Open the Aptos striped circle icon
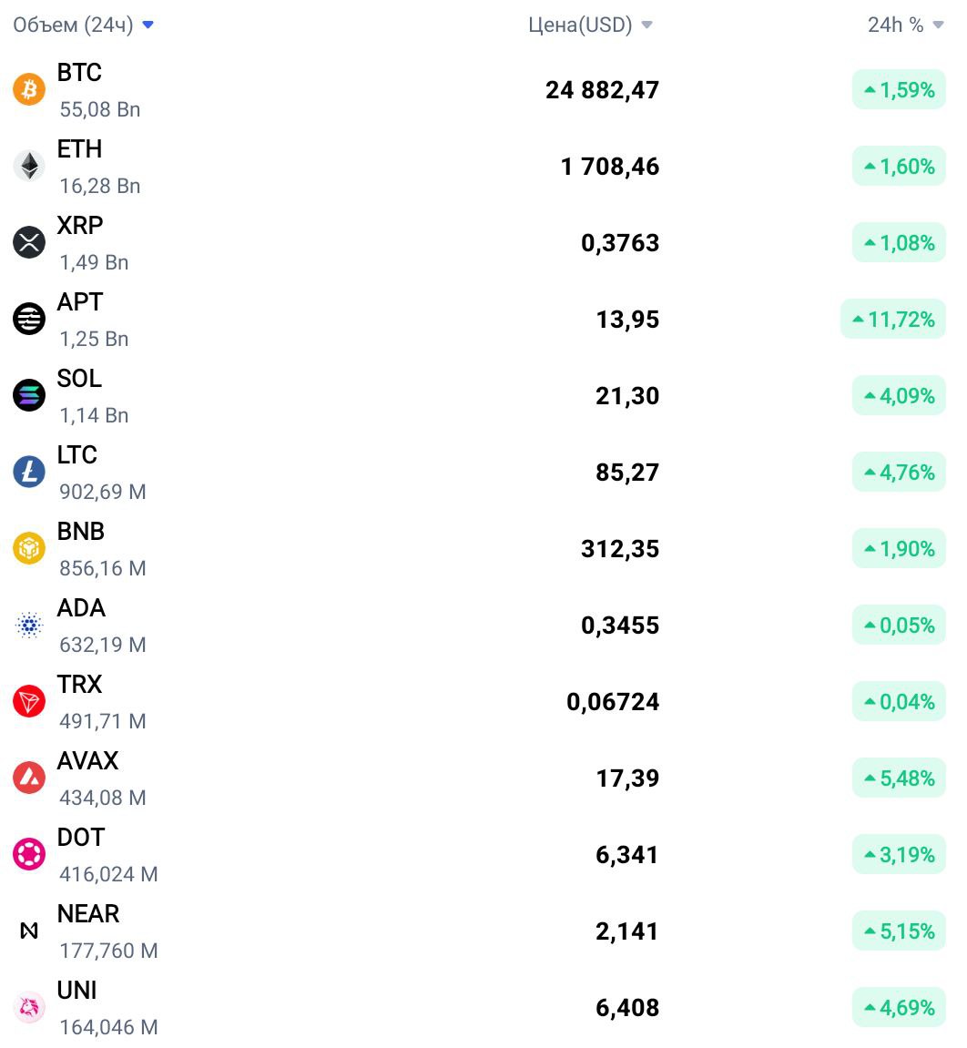Image resolution: width=967 pixels, height=1048 pixels. pyautogui.click(x=29, y=319)
